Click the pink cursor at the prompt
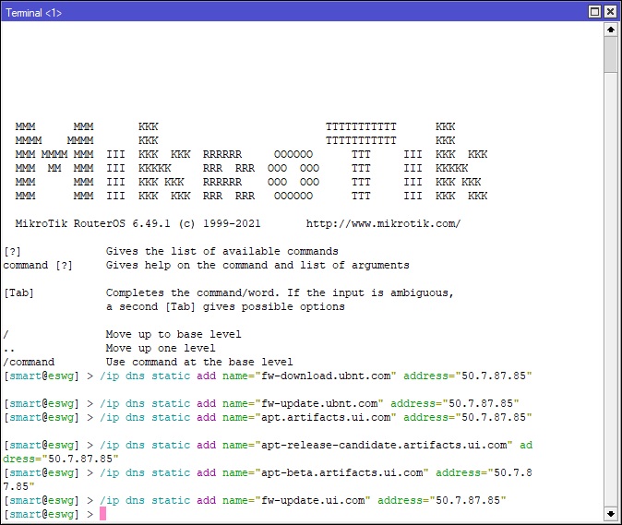622x525 pixels. [102, 514]
